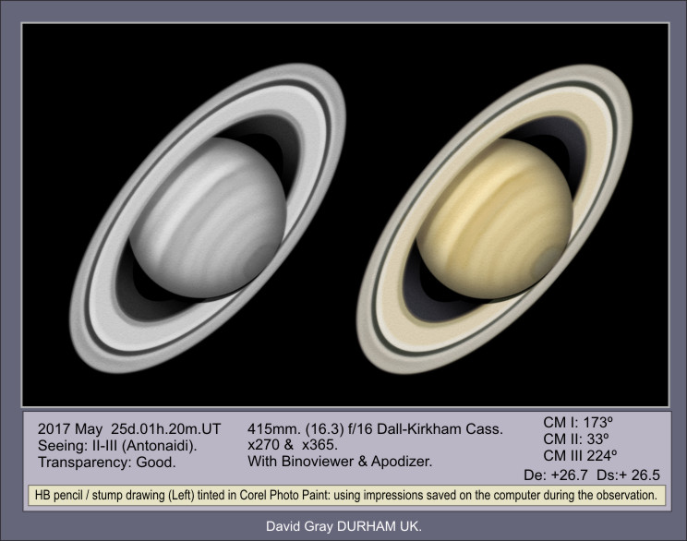
Task: Click the "415mm. (16.3) f/16 Dall-Kirkham Cass." line
Action: pyautogui.click(x=375, y=429)
